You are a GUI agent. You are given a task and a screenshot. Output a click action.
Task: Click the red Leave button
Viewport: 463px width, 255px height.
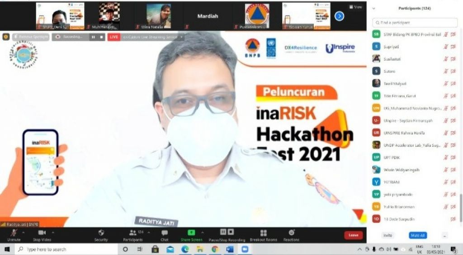(x=353, y=235)
